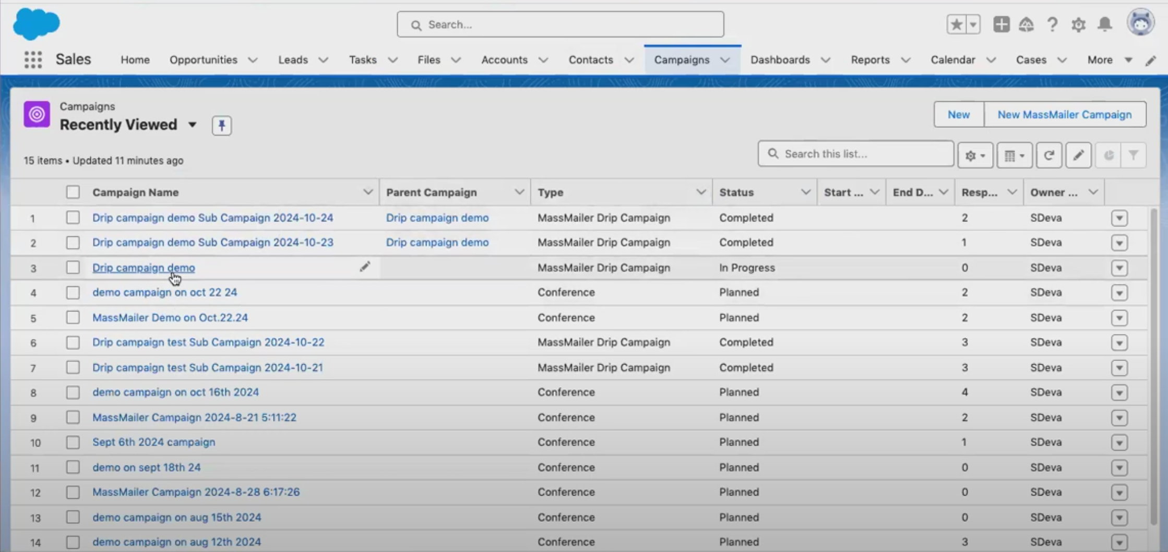Open the Leads tab chevron menu
The width and height of the screenshot is (1168, 552).
point(323,60)
